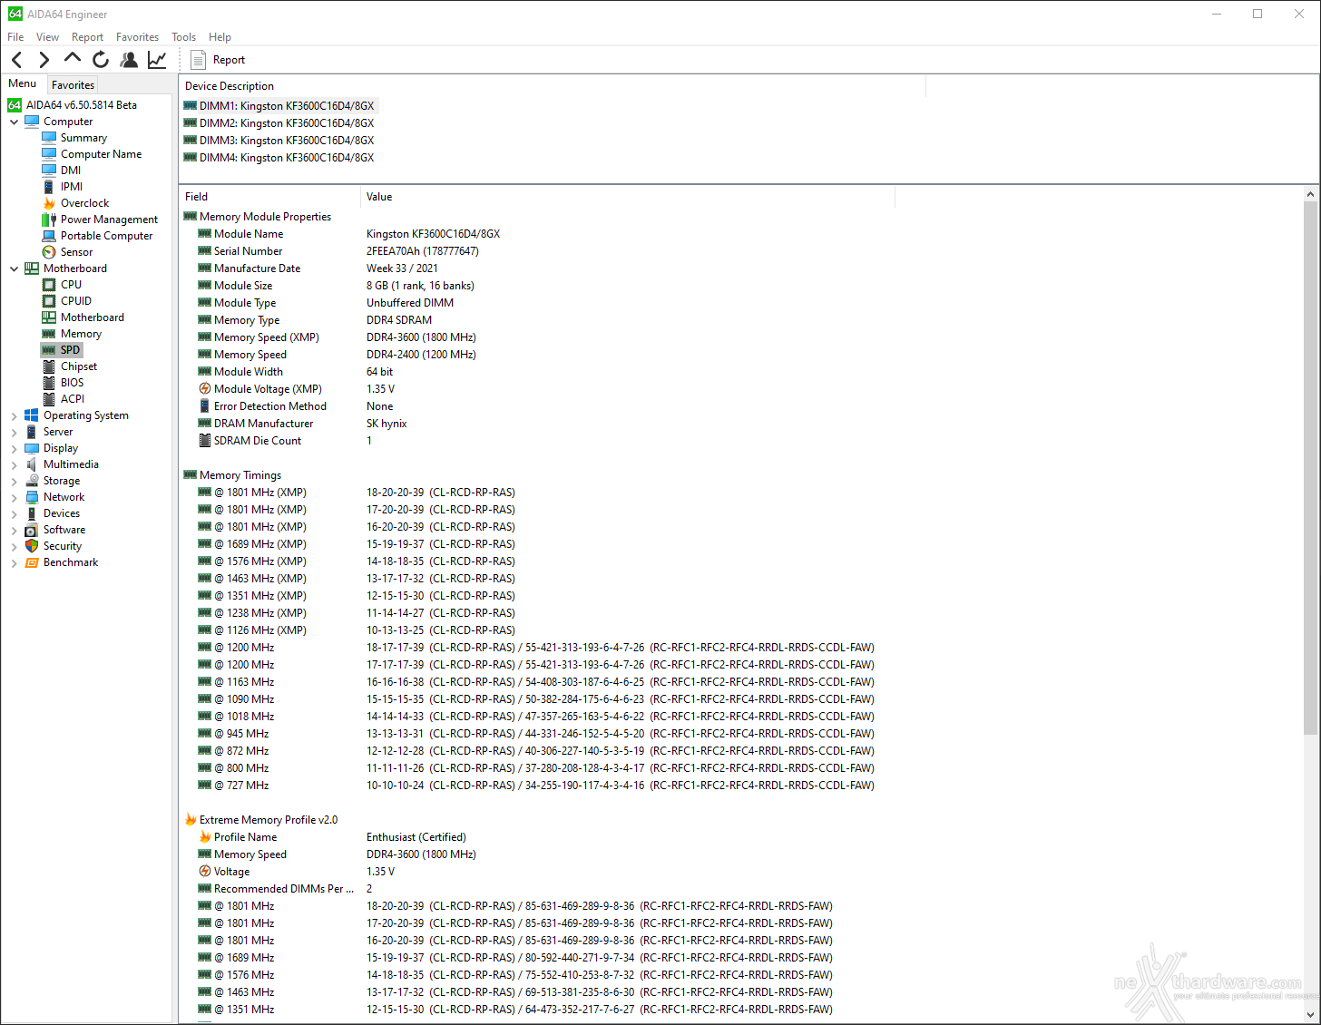Screen dimensions: 1321x1025
Task: Go back with the left arrow toolbar icon
Action: click(17, 60)
